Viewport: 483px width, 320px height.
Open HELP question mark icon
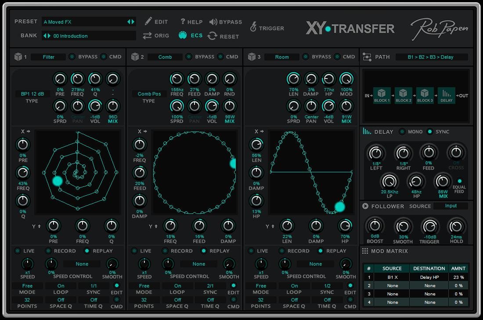pos(183,21)
